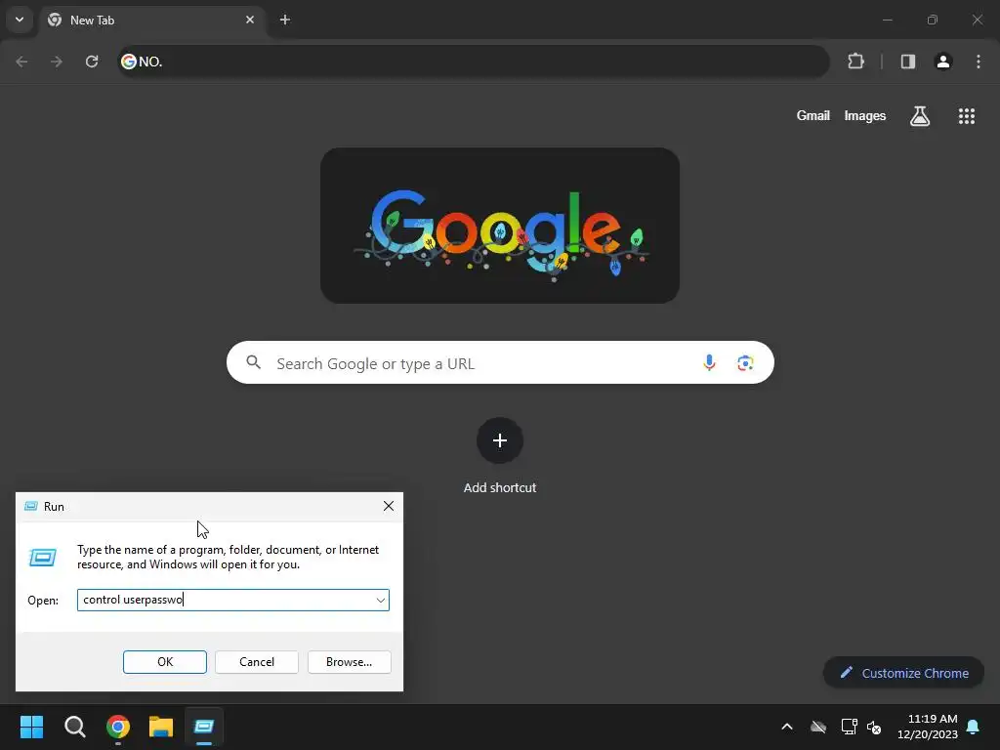This screenshot has width=1000, height=750.
Task: Click the Google search box
Action: pyautogui.click(x=500, y=363)
